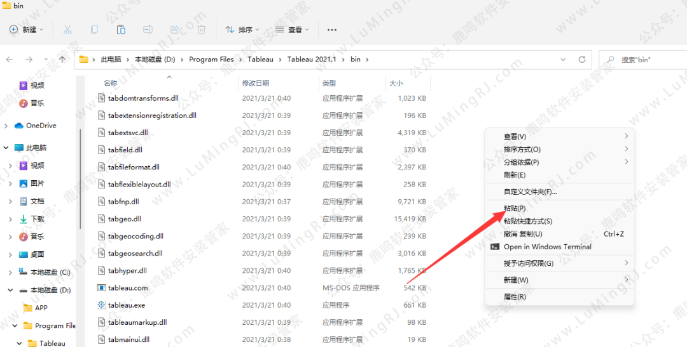The image size is (687, 347).
Task: Click the Paste clipboard icon in toolbar
Action: point(121,30)
